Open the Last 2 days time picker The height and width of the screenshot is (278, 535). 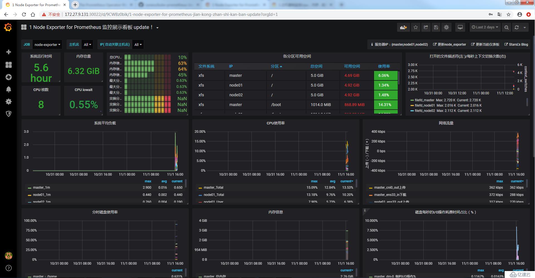(485, 27)
